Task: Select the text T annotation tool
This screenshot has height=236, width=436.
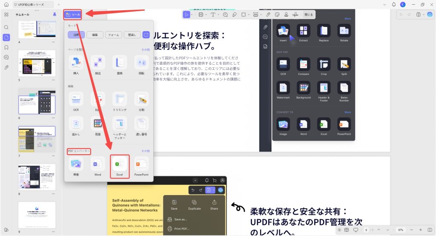Action: pyautogui.click(x=213, y=14)
